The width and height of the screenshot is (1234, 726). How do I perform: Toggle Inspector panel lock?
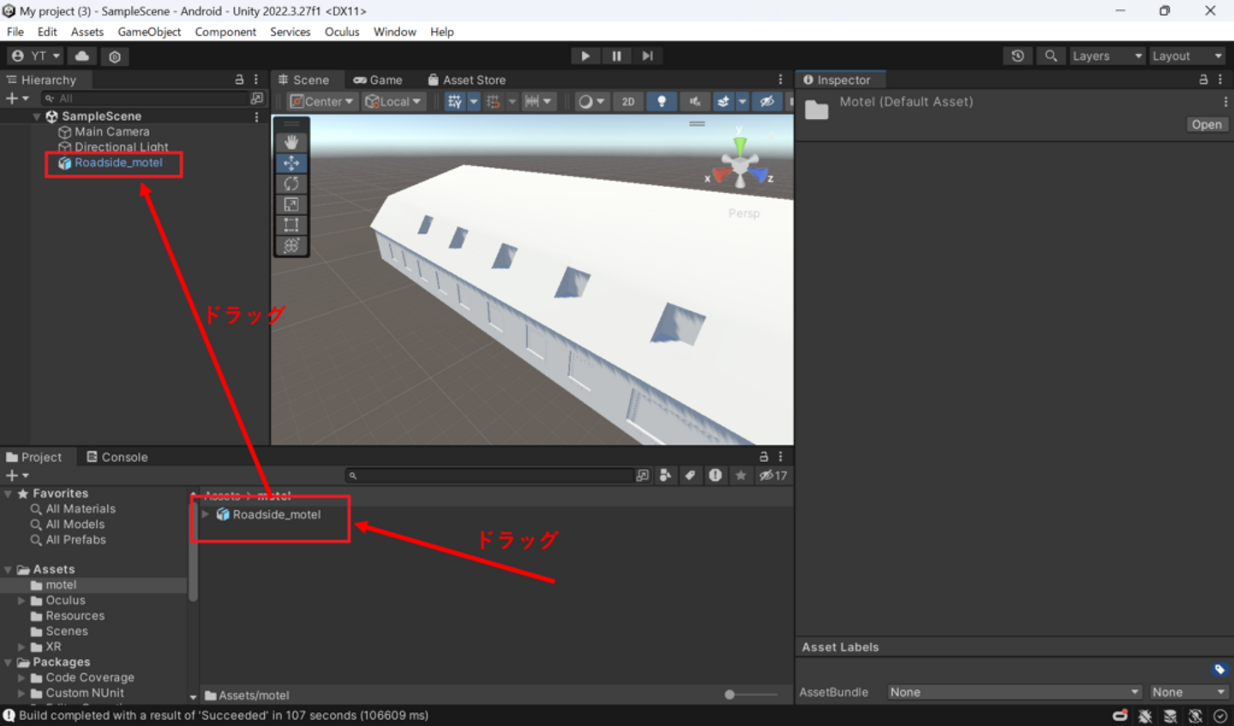pyautogui.click(x=1203, y=80)
